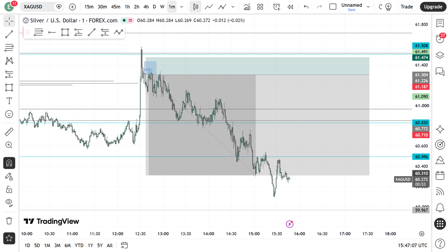Open the news feed panel
This screenshot has height=252, width=448.
[440, 192]
